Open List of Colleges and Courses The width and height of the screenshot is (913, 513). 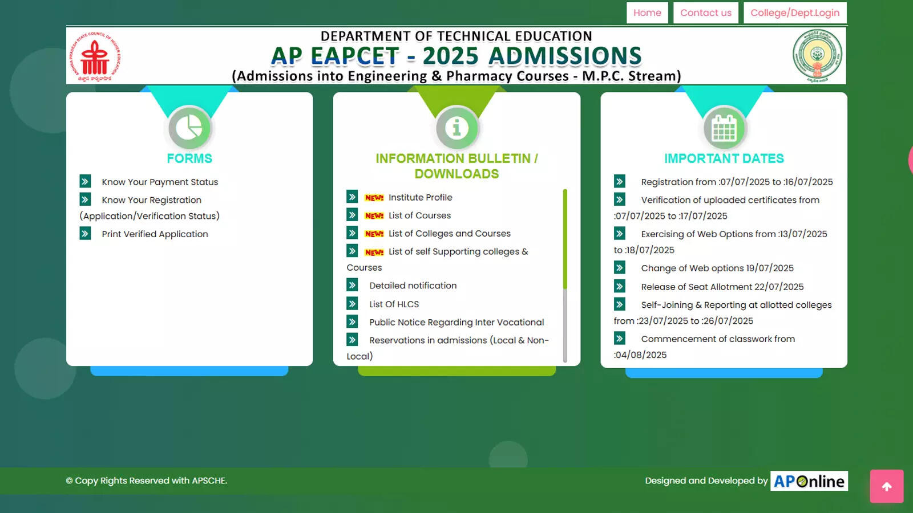coord(449,234)
